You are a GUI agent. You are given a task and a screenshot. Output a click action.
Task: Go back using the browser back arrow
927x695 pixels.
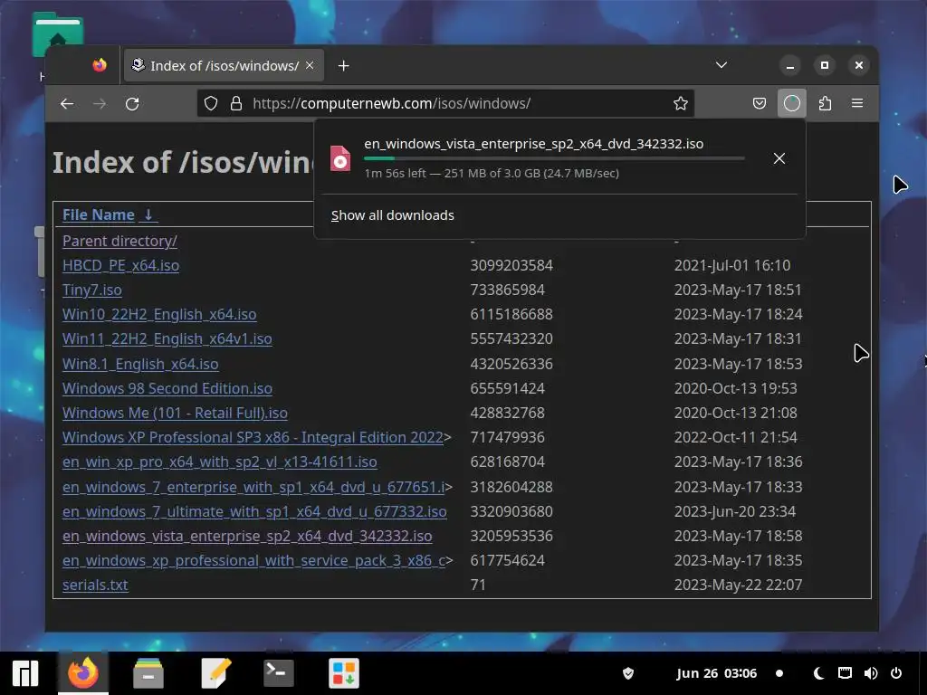click(67, 103)
